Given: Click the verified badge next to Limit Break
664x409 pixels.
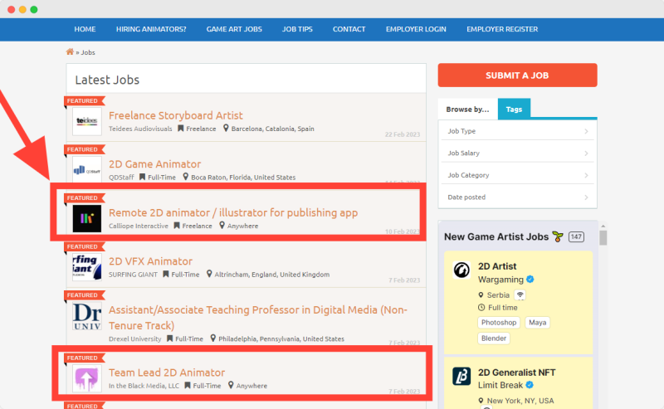Looking at the screenshot, I should (x=530, y=385).
